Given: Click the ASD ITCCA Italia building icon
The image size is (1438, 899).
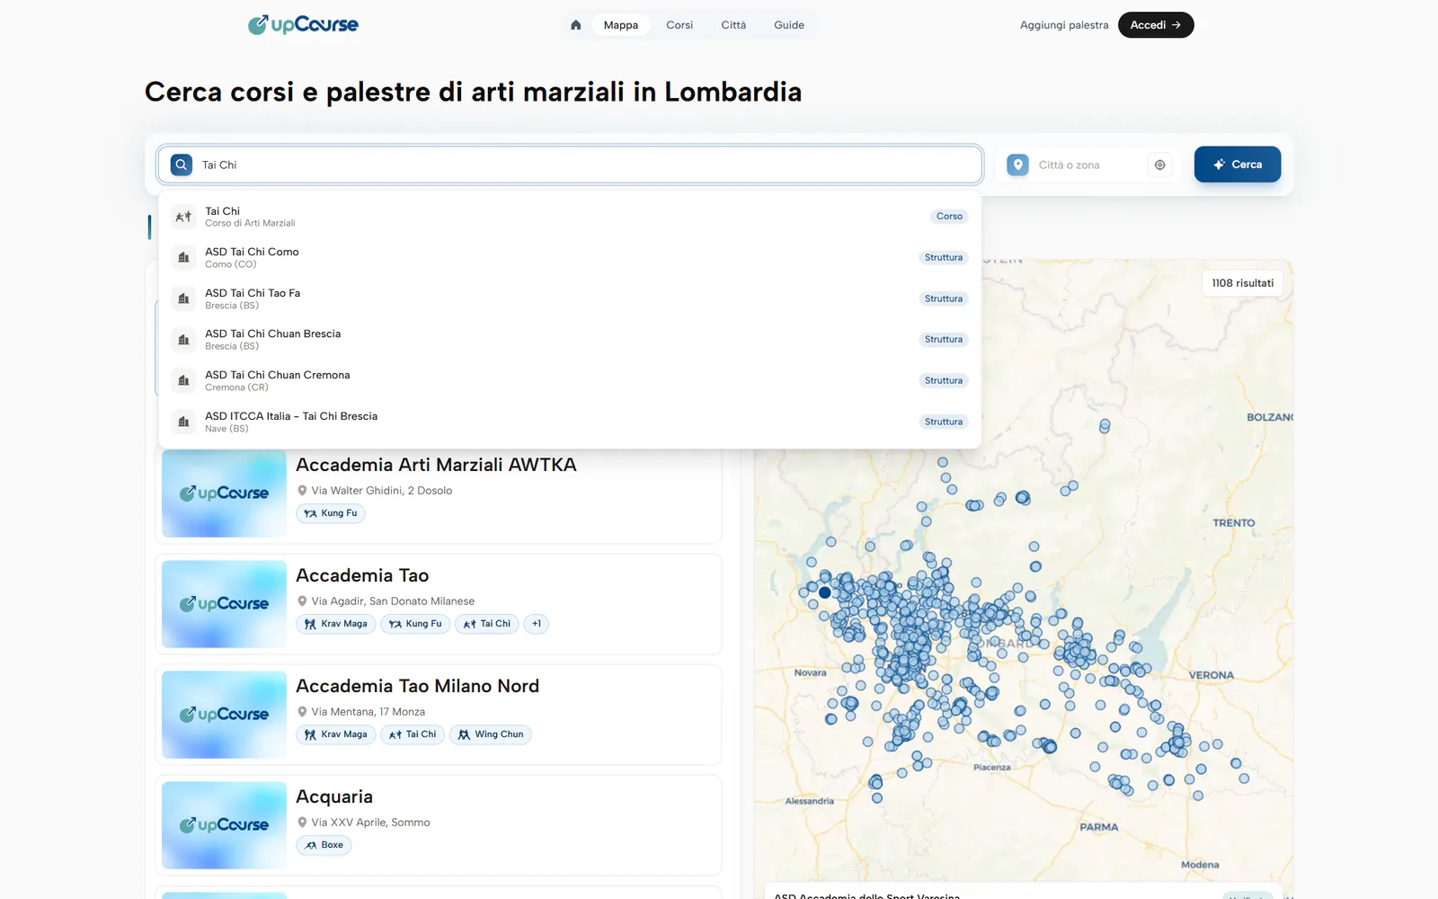Looking at the screenshot, I should (183, 422).
